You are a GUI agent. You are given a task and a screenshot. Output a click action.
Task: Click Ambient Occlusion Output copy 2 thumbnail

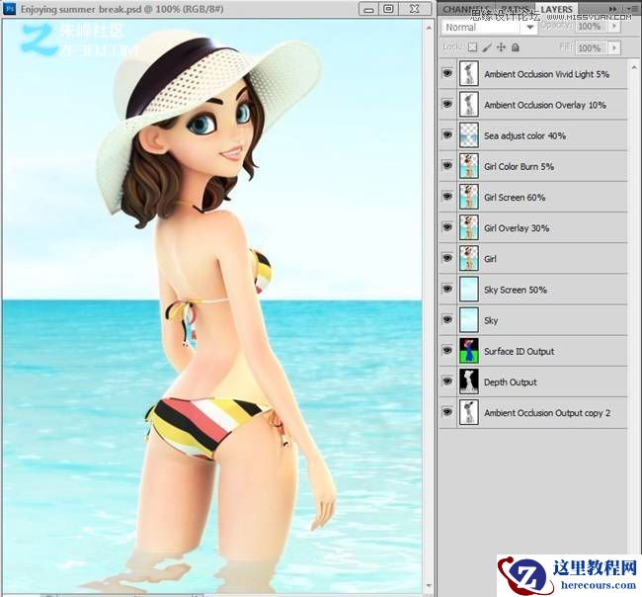click(469, 412)
